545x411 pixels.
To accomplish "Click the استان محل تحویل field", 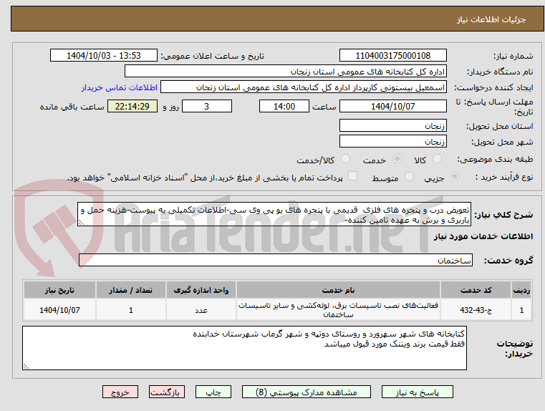I will point(392,125).
